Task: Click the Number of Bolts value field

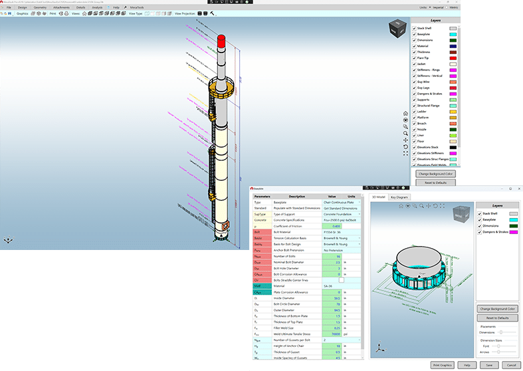Action: coord(332,256)
